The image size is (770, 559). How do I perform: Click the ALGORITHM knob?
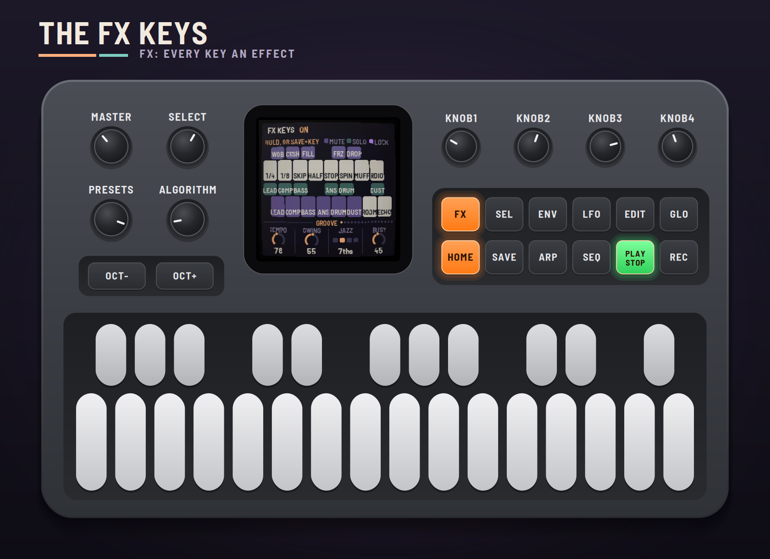tap(187, 220)
